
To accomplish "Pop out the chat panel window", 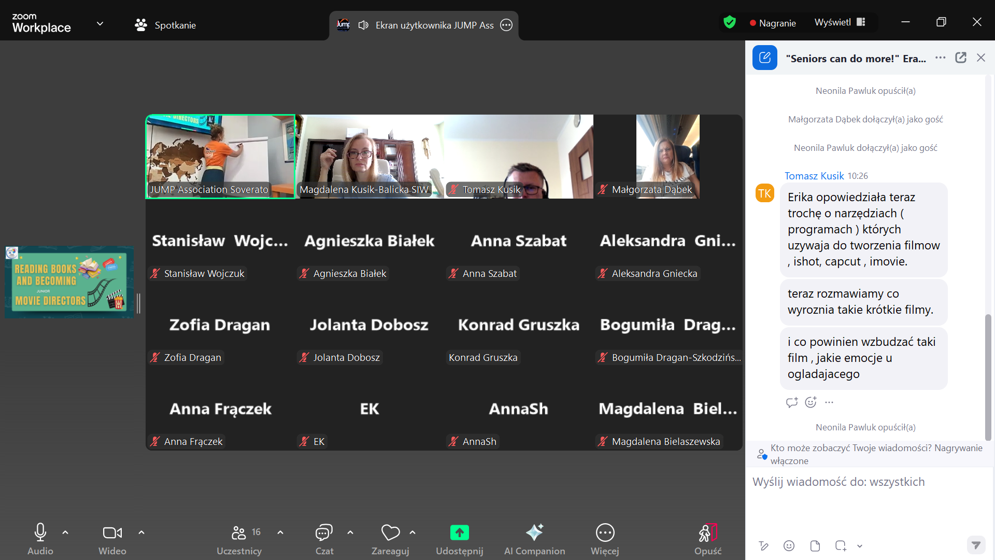I will coord(961,58).
